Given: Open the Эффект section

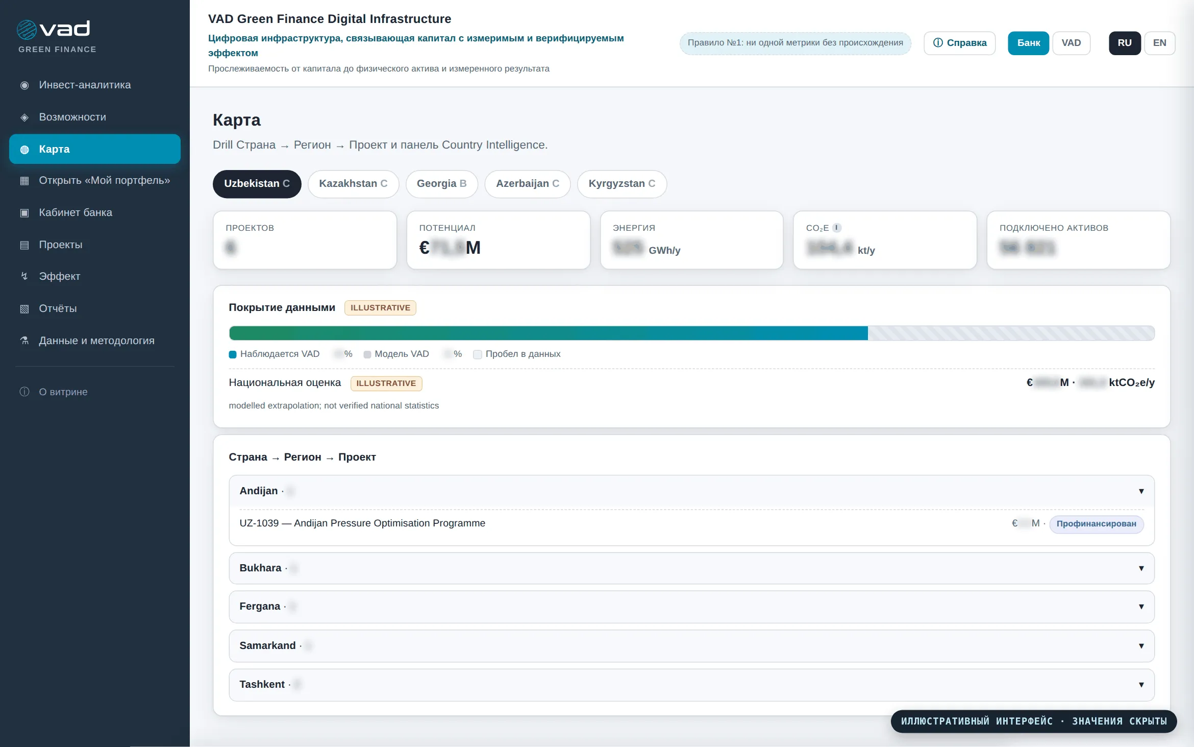Looking at the screenshot, I should (95, 276).
